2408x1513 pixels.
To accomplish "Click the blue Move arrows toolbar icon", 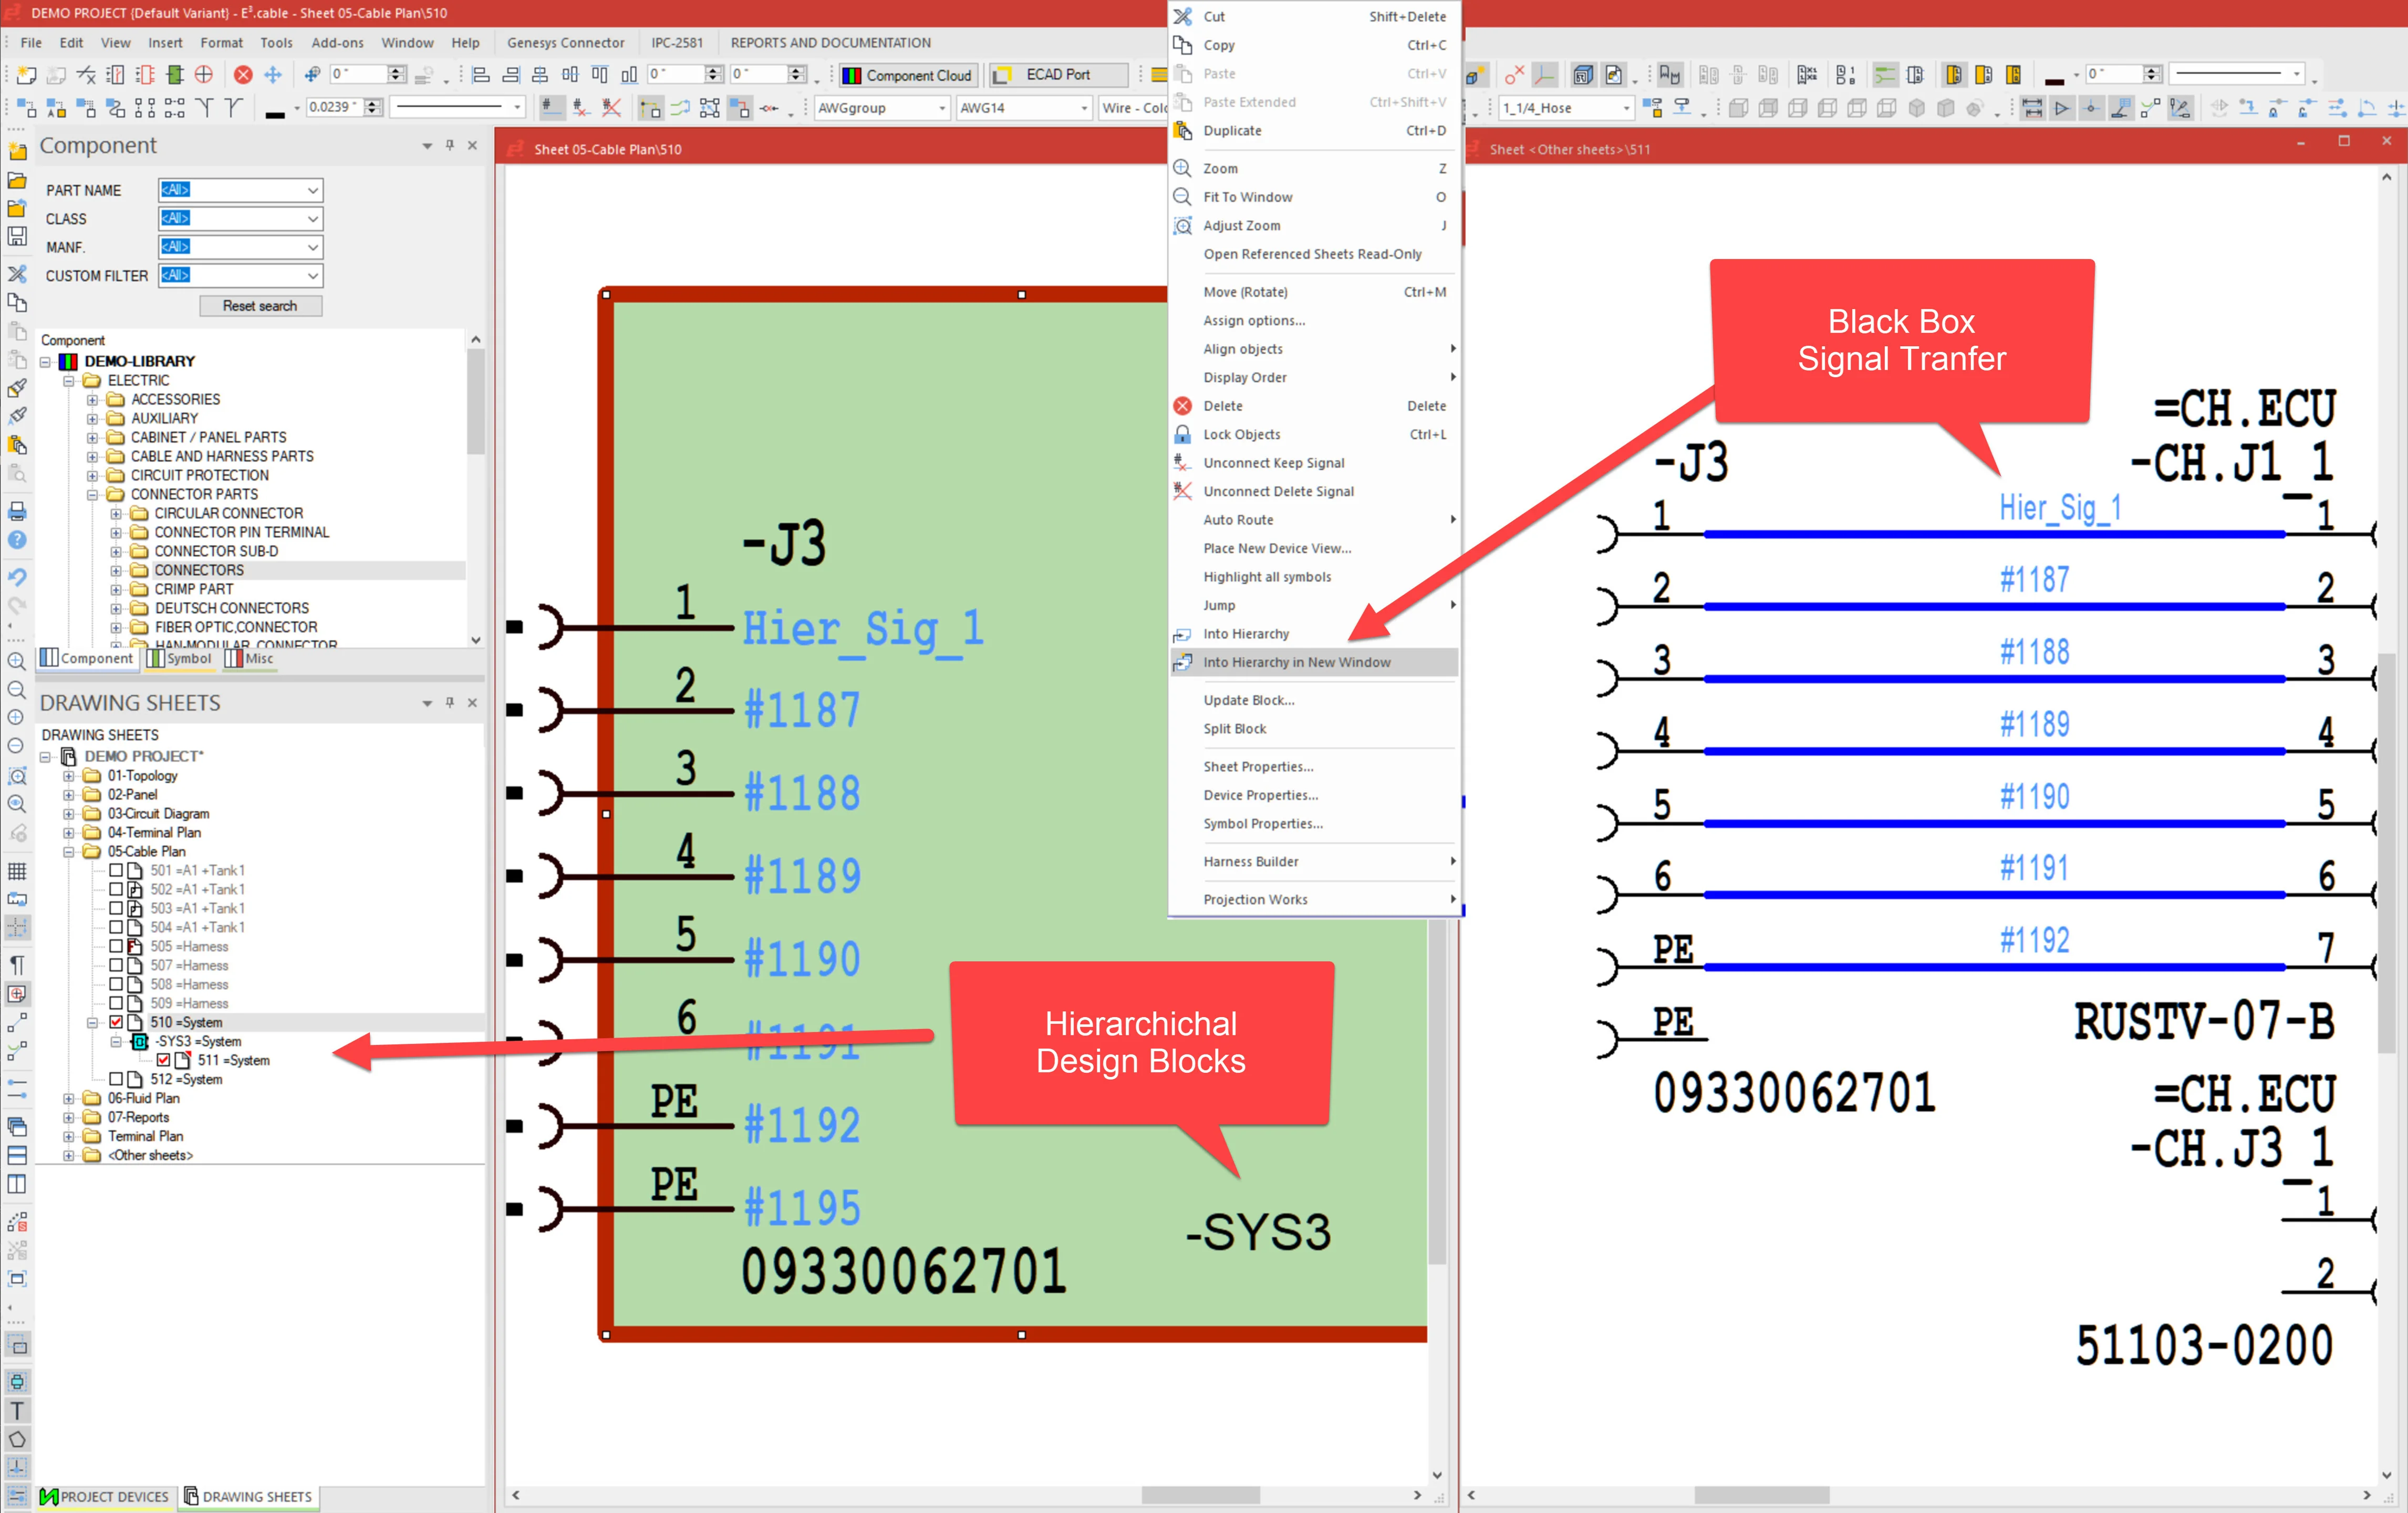I will click(x=272, y=75).
